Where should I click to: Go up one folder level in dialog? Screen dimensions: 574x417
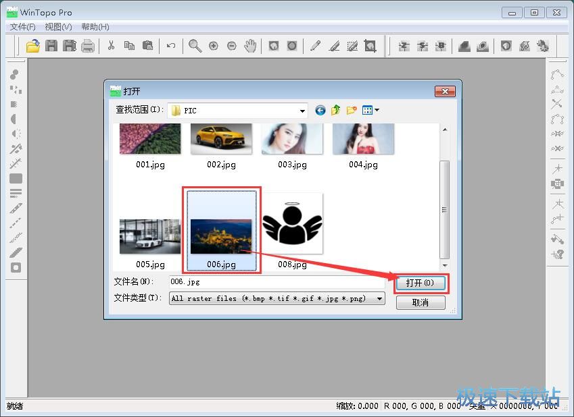[x=336, y=110]
